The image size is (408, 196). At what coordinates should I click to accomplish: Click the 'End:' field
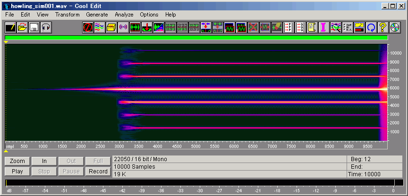pyautogui.click(x=375, y=167)
